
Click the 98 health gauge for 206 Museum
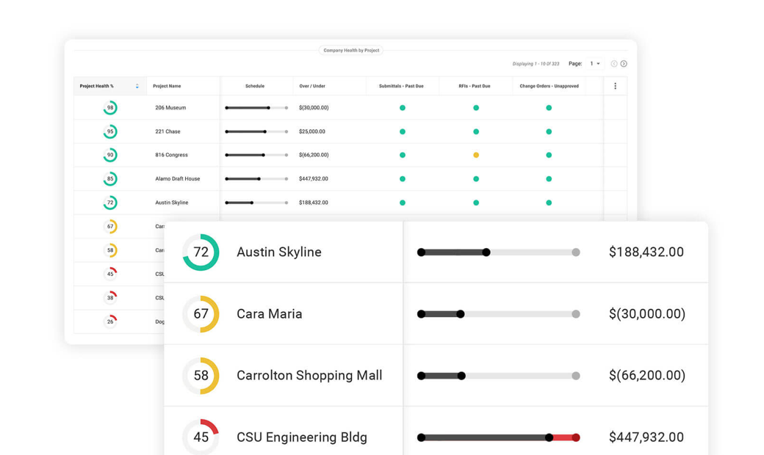coord(109,107)
